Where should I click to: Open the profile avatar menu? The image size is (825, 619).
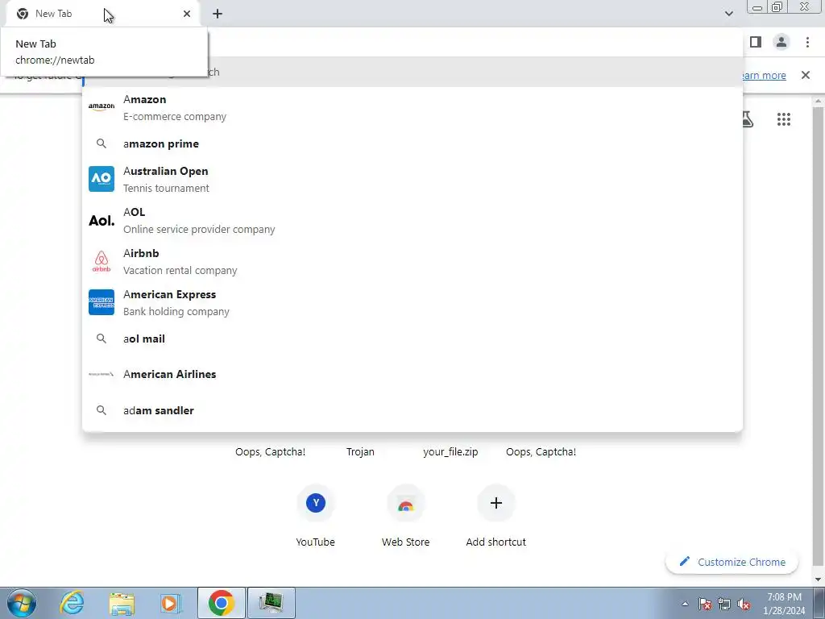(781, 42)
